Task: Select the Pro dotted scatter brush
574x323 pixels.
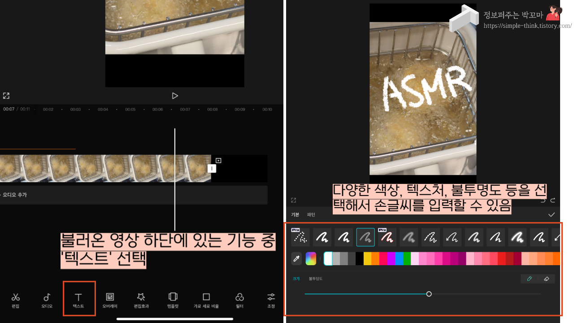Action: pyautogui.click(x=300, y=237)
